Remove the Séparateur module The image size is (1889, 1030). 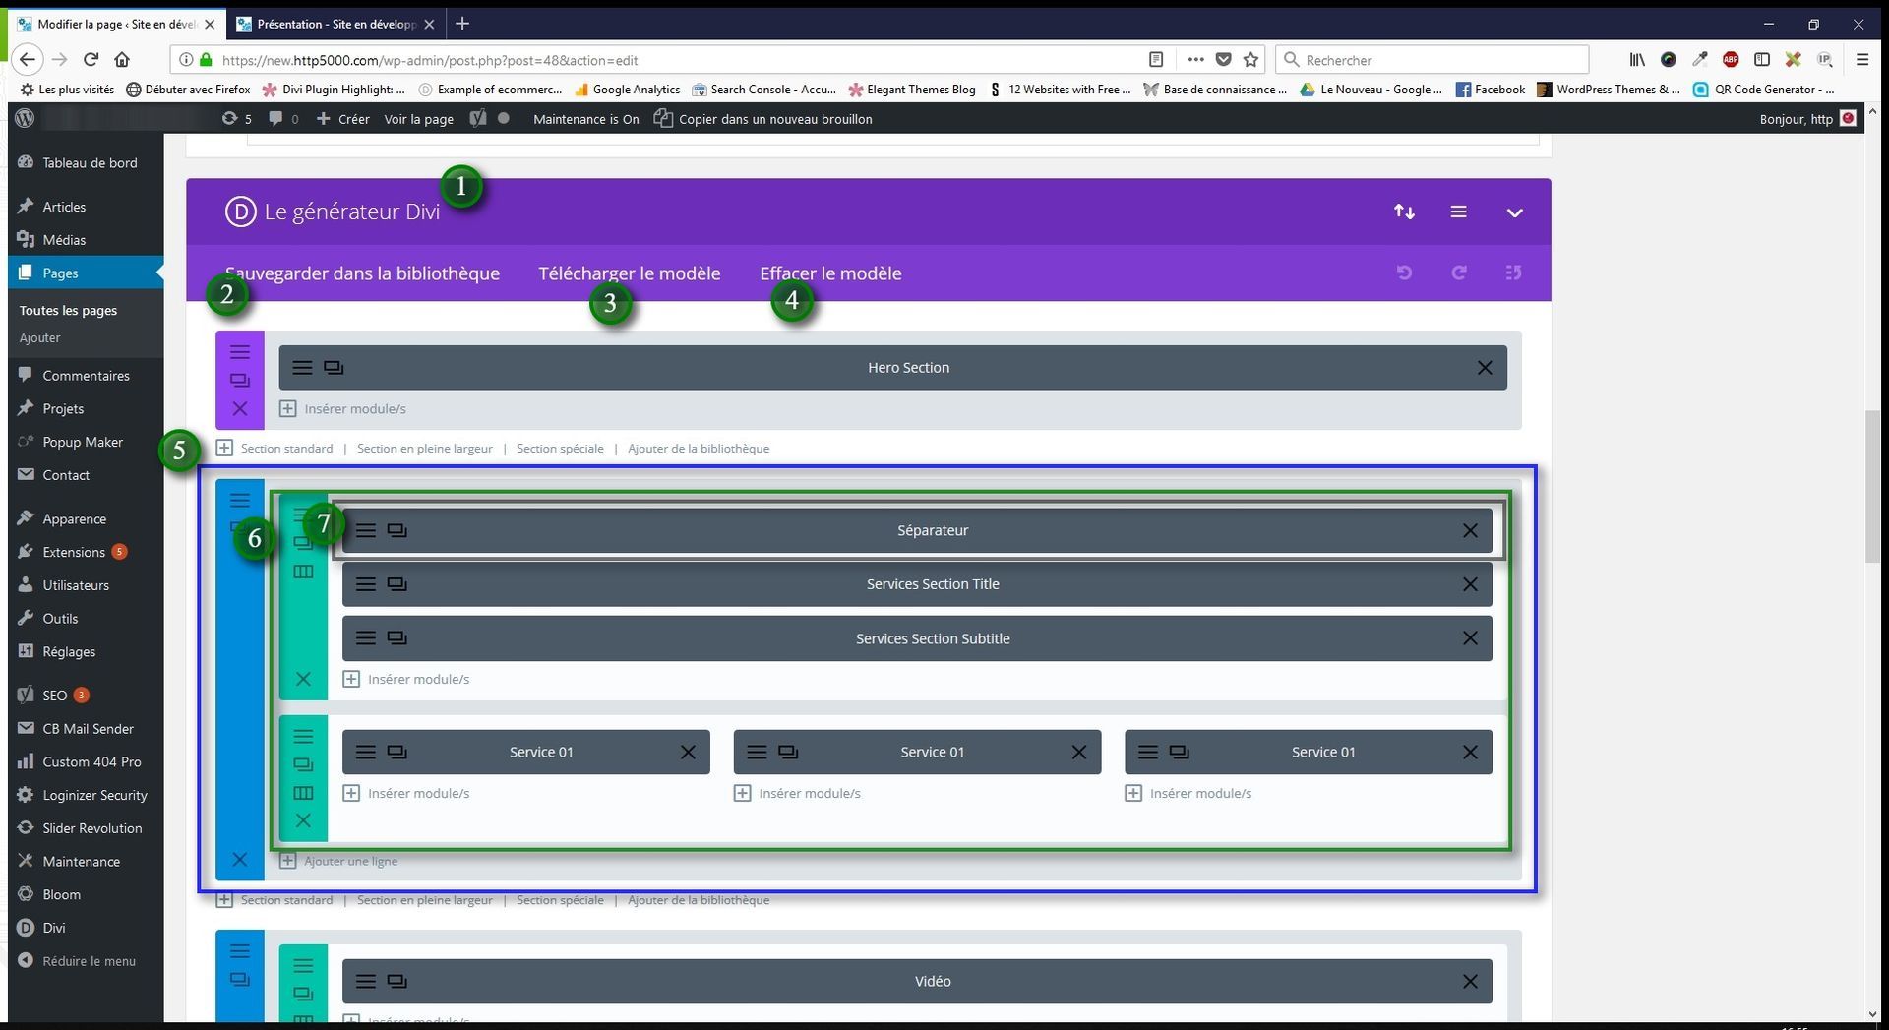tap(1470, 530)
